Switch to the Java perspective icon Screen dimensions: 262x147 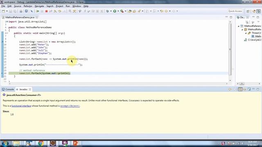(x=254, y=11)
